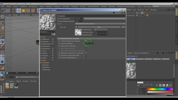Toggle the Viewport Solo S icon
Viewport: 178px width, 100px height.
3,62
